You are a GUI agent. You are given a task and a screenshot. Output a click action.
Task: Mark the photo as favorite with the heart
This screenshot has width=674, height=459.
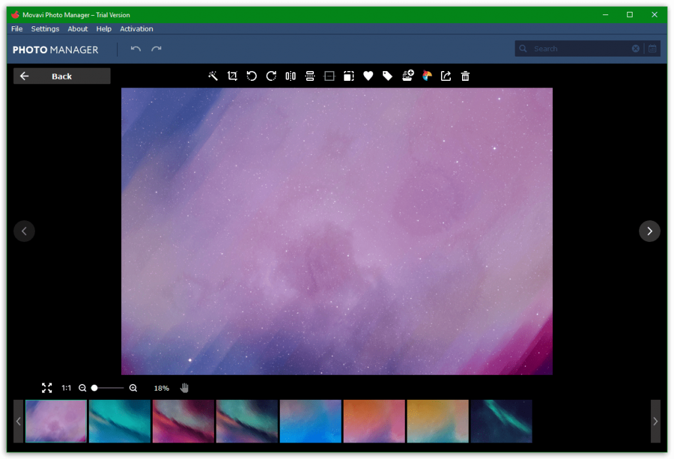point(368,76)
